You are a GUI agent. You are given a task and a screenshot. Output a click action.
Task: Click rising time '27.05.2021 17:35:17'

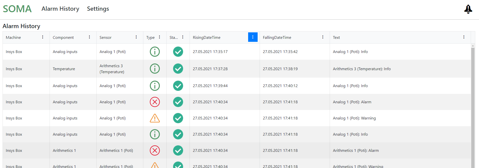(x=210, y=52)
